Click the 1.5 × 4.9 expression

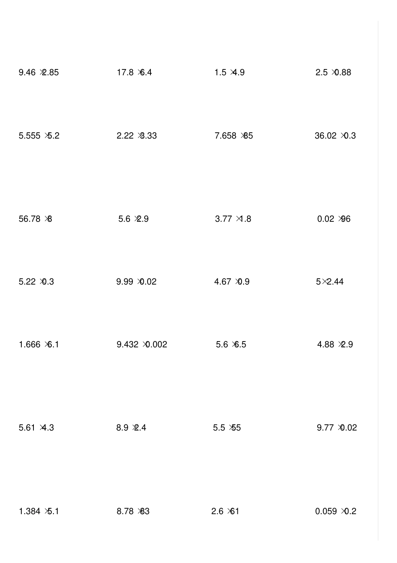[x=229, y=72]
